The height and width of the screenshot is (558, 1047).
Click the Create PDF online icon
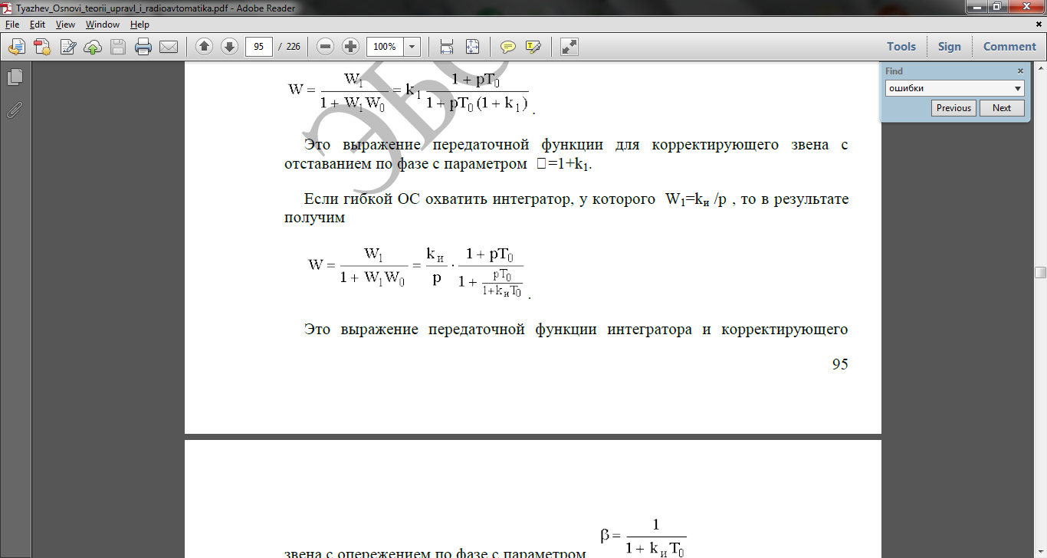(41, 47)
